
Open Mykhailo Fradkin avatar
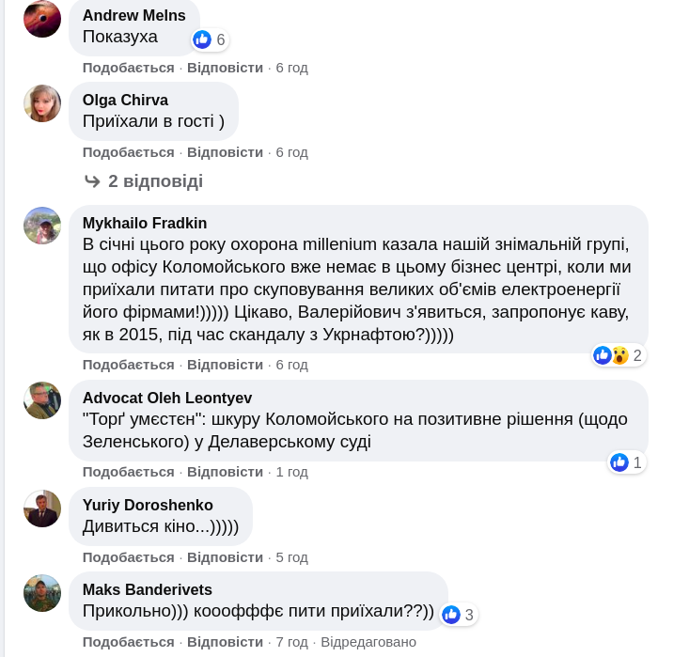click(x=42, y=226)
